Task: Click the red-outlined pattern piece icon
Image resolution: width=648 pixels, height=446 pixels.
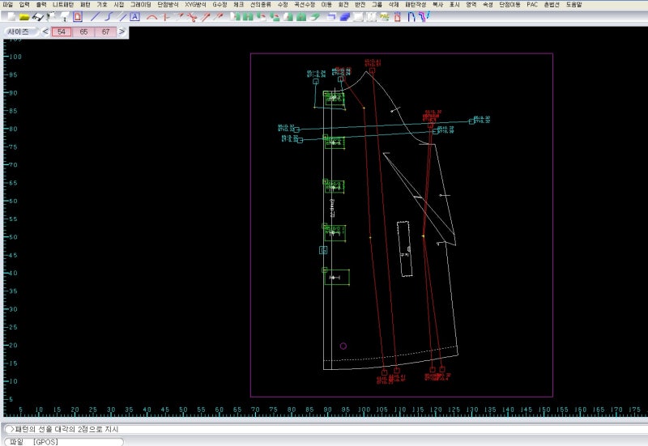Action: click(77, 16)
